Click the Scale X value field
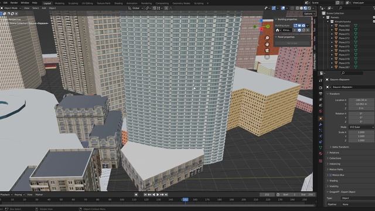 tap(362, 132)
